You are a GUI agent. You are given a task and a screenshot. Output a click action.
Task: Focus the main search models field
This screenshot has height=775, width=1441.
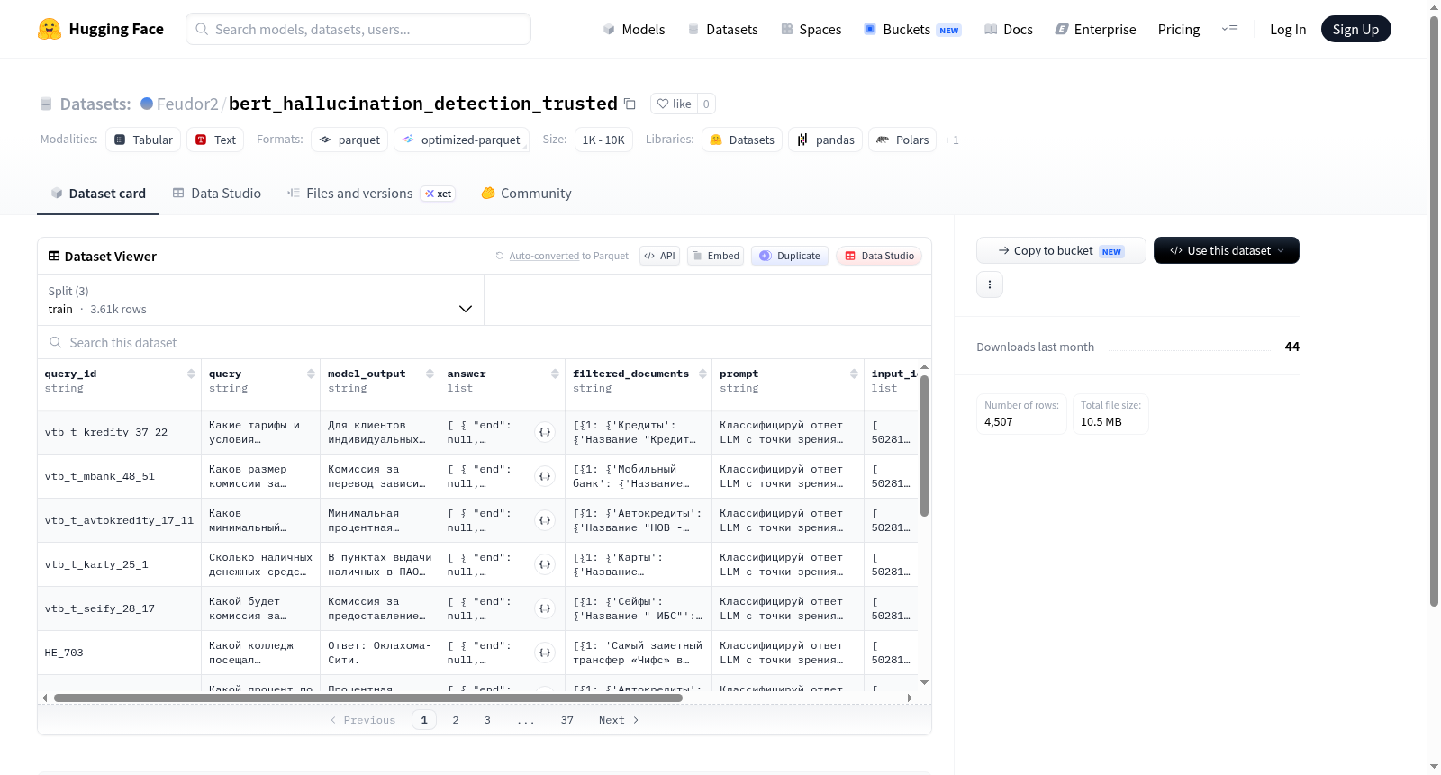tap(358, 29)
